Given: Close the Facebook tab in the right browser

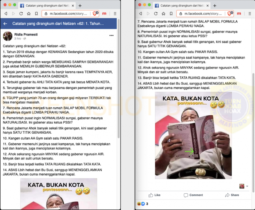Looking at the screenshot, I should pos(208,6).
